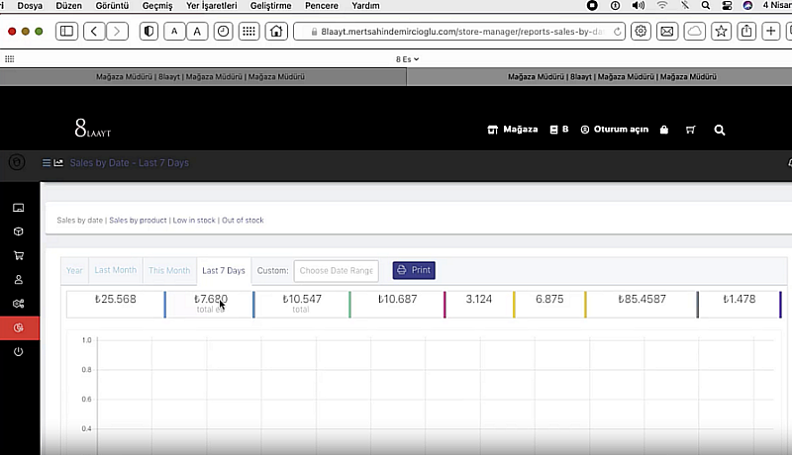The height and width of the screenshot is (455, 792).
Task: Open the Low in stock link
Action: click(x=194, y=220)
